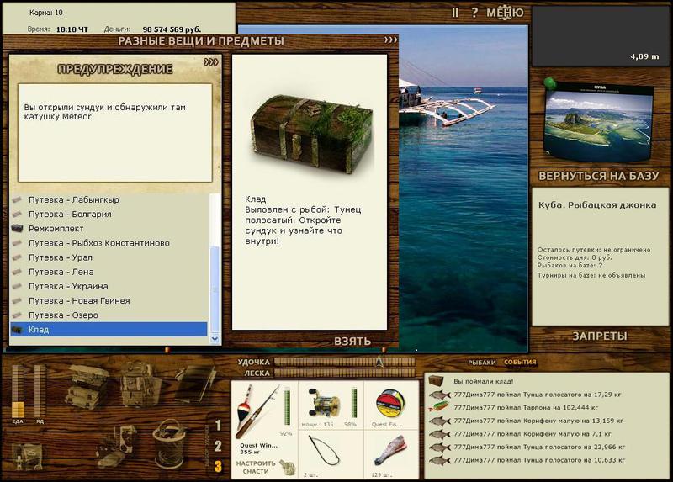
Task: Open the fish bucket keepnet icon
Action: coord(169,444)
